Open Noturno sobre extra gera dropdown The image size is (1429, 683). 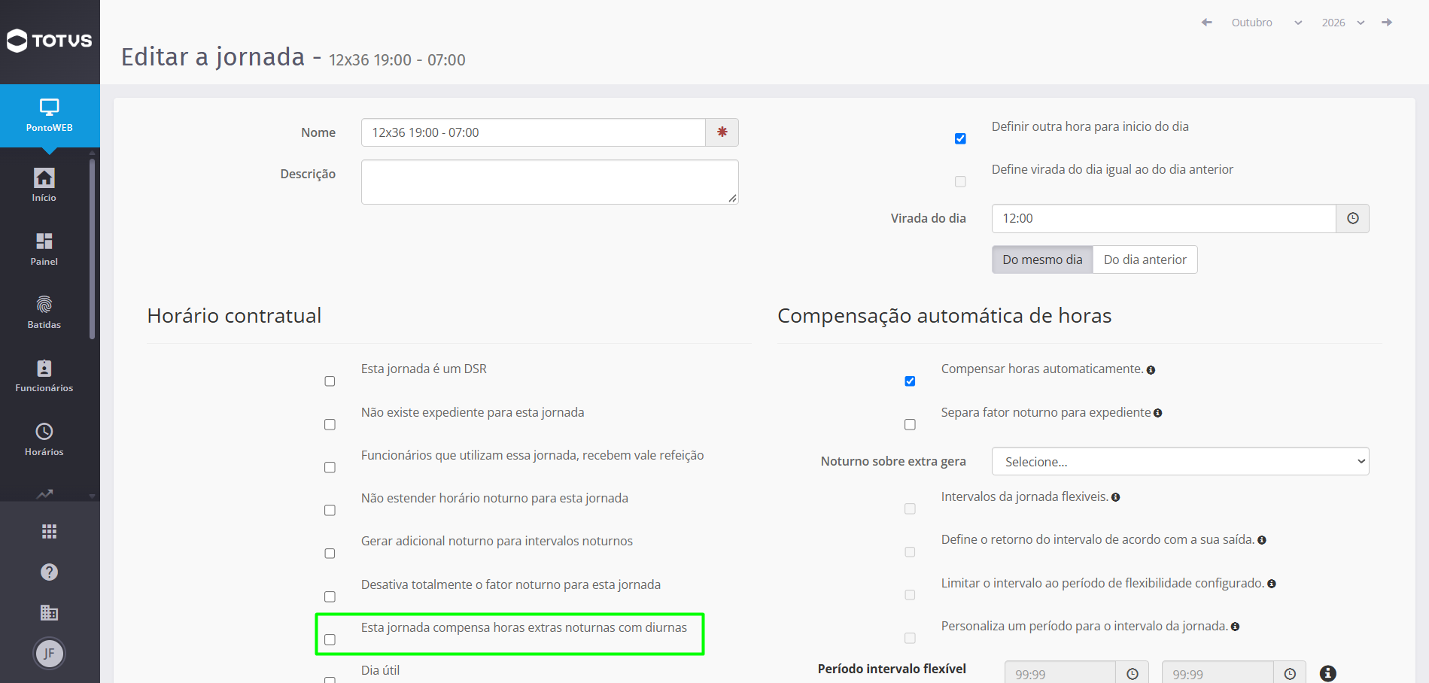point(1180,461)
